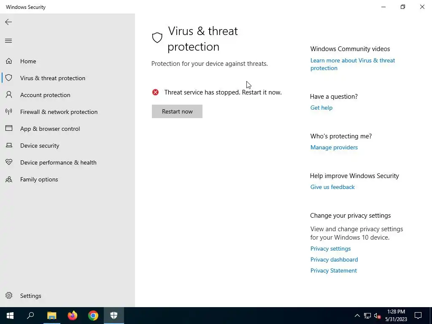The height and width of the screenshot is (324, 432).
Task: Click the red error icon by threat message
Action: click(x=155, y=92)
